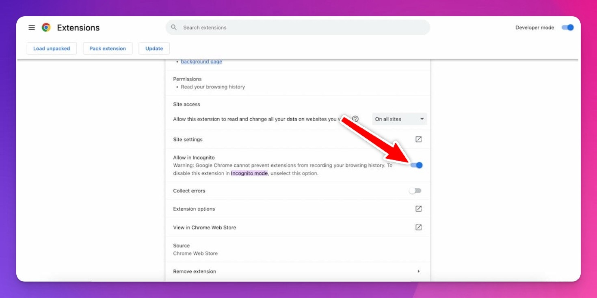Screen dimensions: 597x298
Task: Open View in Chrome Web Store icon
Action: 418,228
